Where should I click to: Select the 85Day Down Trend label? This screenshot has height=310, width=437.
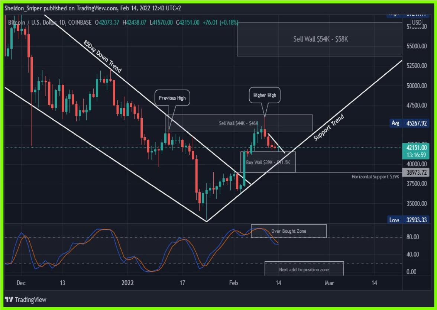[102, 56]
